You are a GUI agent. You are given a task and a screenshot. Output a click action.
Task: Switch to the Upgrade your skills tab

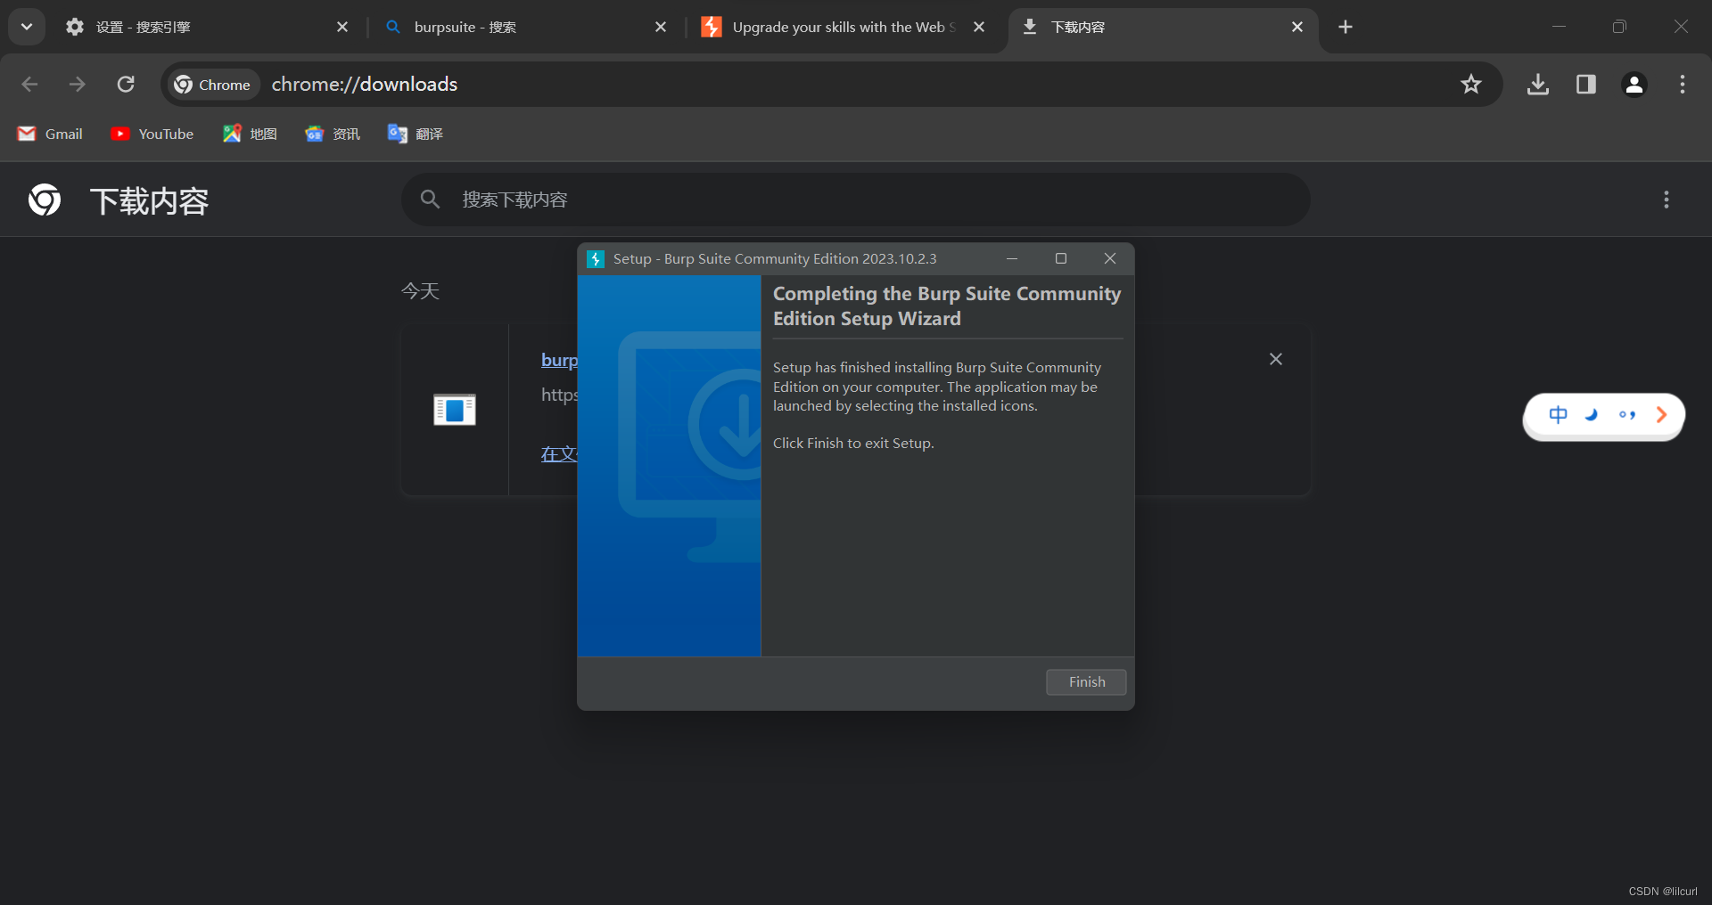pyautogui.click(x=843, y=28)
